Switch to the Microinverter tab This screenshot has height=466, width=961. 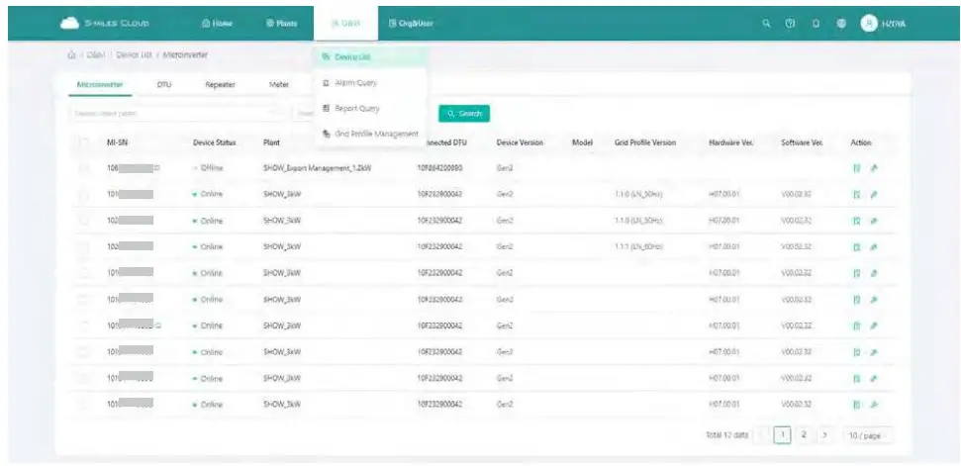pos(100,84)
